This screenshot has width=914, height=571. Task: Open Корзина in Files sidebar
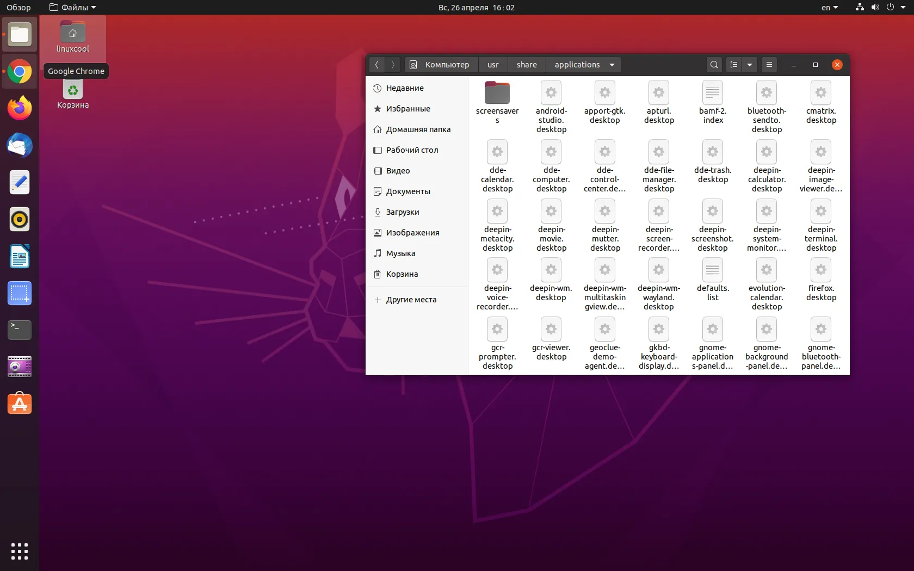tap(417, 274)
